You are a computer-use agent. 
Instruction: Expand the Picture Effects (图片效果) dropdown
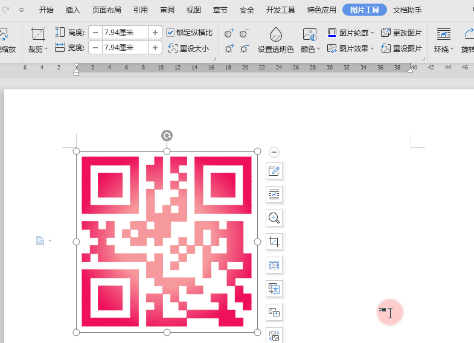tap(351, 48)
